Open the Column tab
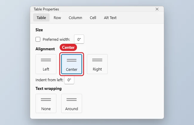This screenshot has width=194, height=125. coord(75,18)
